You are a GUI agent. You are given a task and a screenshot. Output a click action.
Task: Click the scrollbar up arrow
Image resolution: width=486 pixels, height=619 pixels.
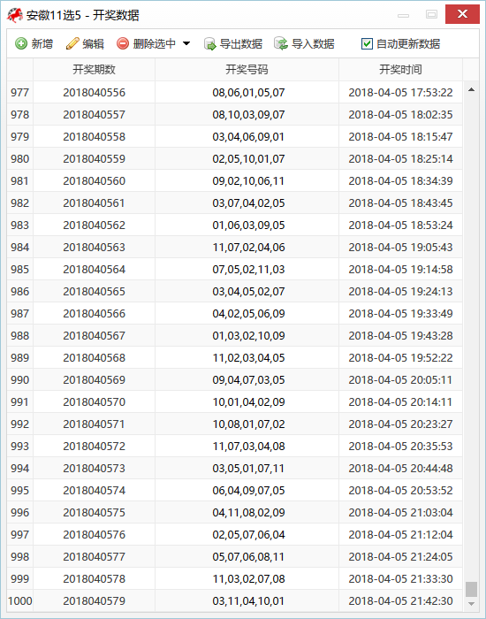pos(471,89)
